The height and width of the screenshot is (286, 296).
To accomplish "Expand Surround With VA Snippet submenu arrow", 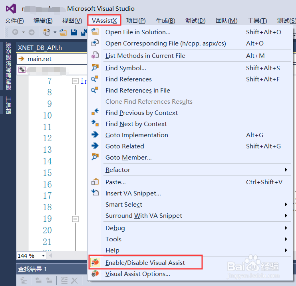I will 286,215.
